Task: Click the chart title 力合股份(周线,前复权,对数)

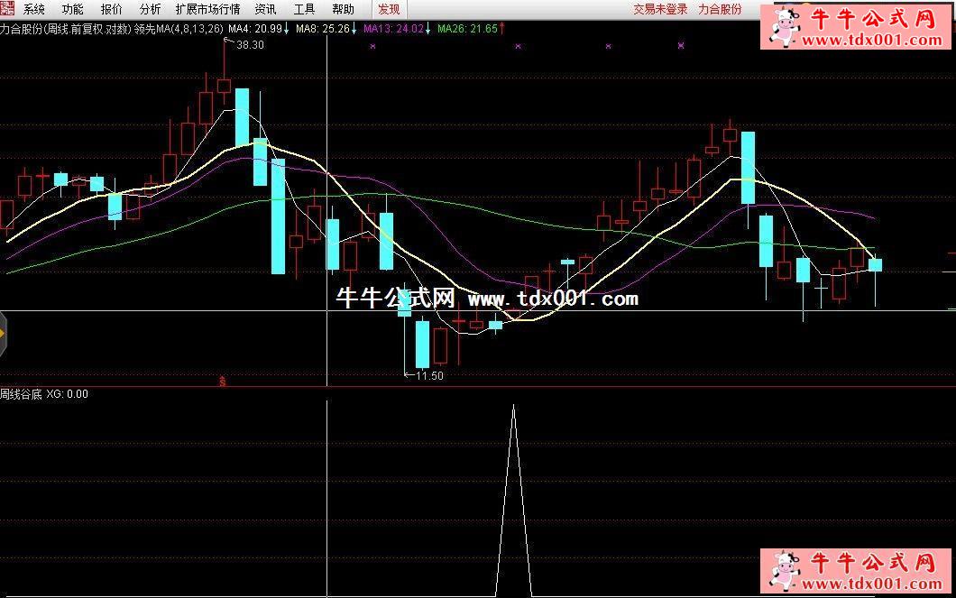Action: click(66, 29)
